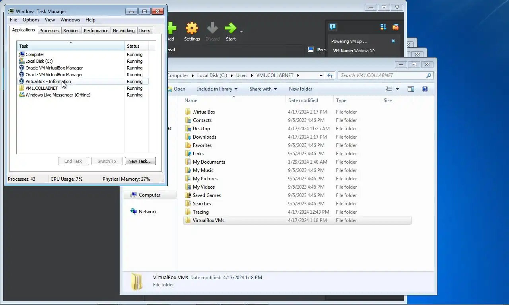Open VirtualBox Settings gear icon
This screenshot has height=305, width=509.
(192, 28)
